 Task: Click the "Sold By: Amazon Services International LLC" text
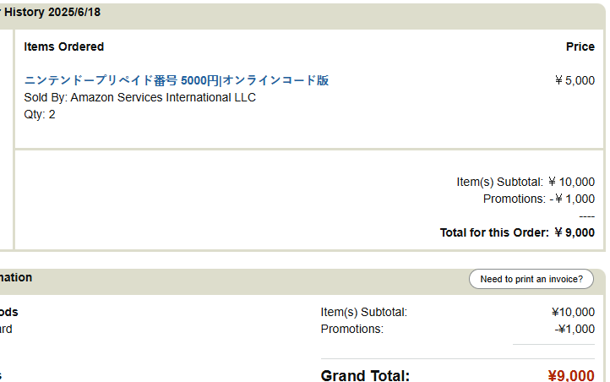click(x=140, y=97)
